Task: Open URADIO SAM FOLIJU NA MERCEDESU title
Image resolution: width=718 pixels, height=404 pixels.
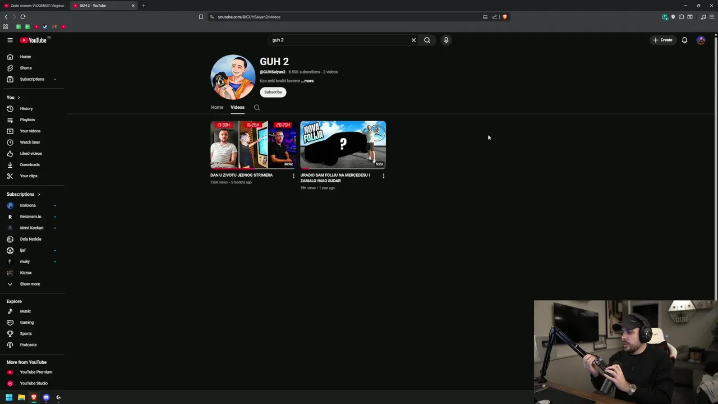Action: 335,178
